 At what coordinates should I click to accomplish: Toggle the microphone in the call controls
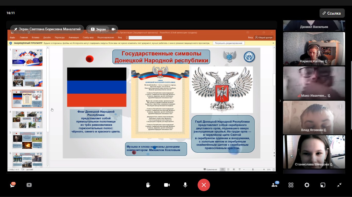pos(185,185)
